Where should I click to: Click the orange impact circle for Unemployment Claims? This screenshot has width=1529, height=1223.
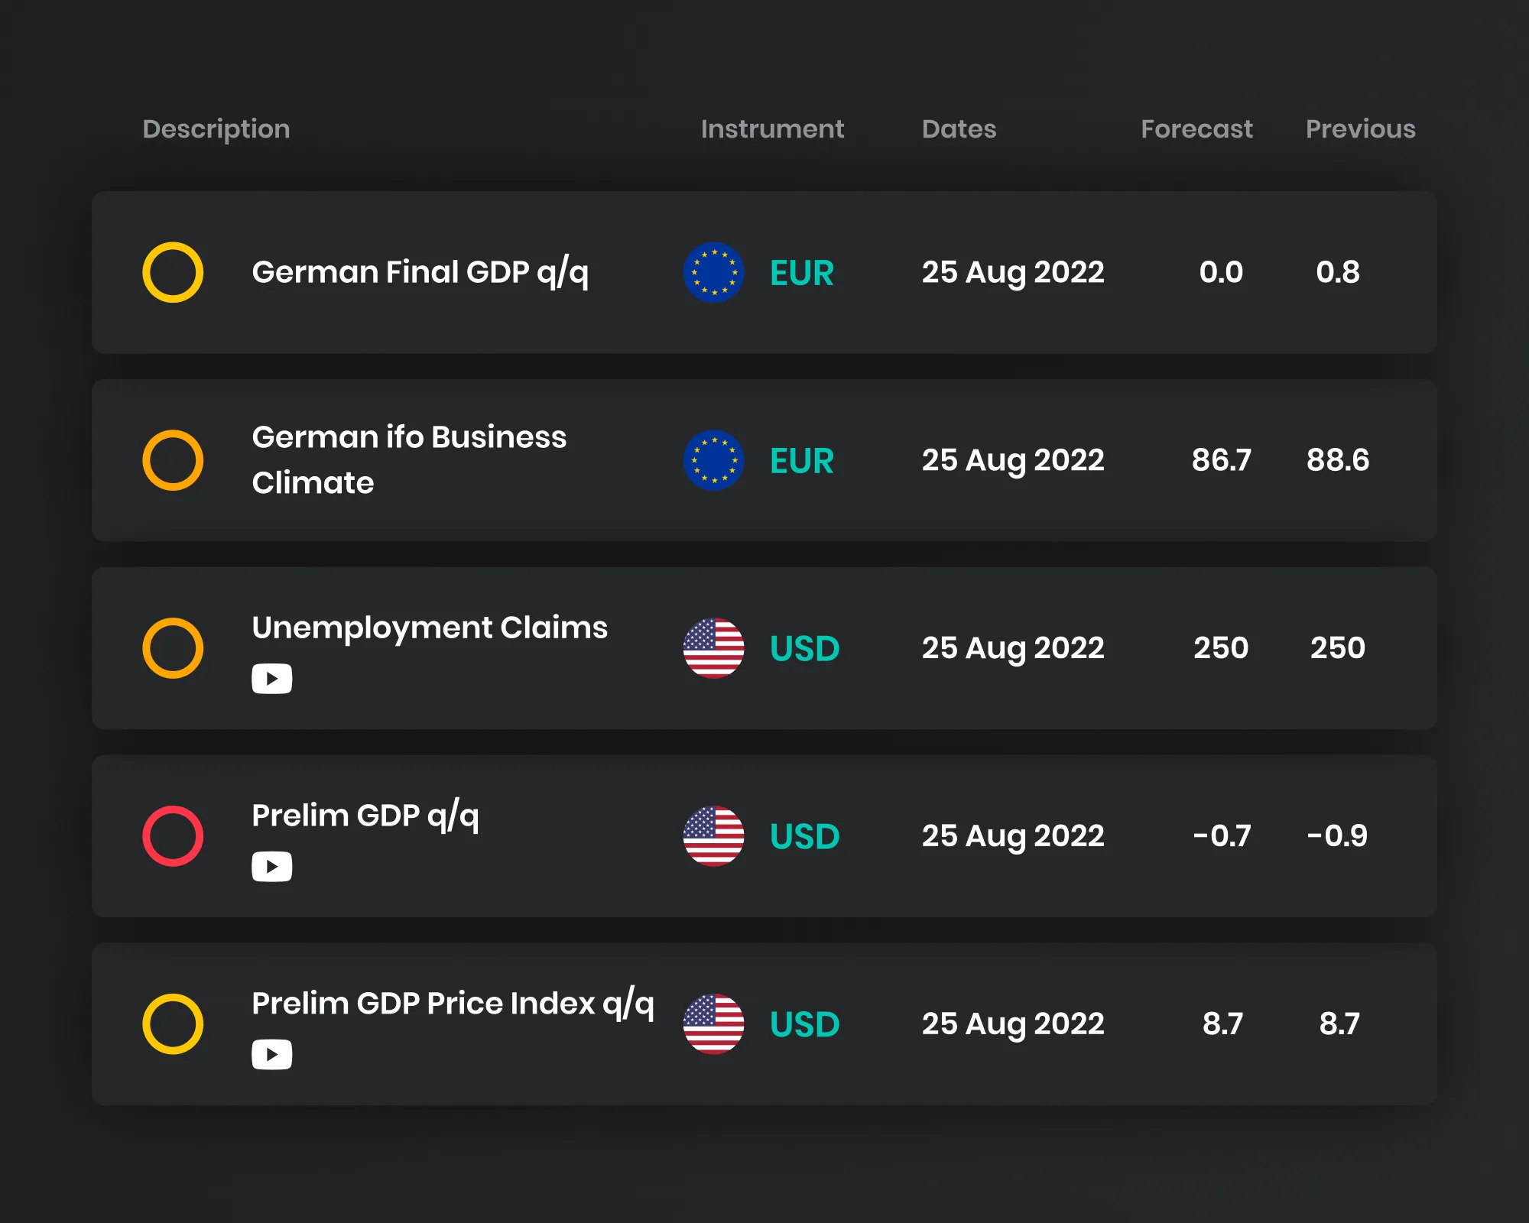173,648
